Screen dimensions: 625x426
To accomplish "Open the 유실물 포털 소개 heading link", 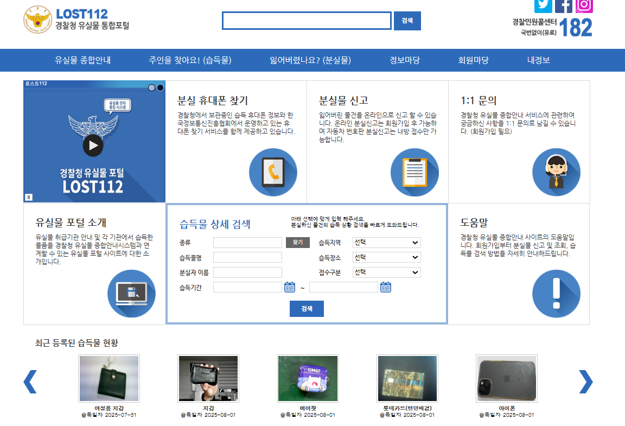I will pos(71,222).
